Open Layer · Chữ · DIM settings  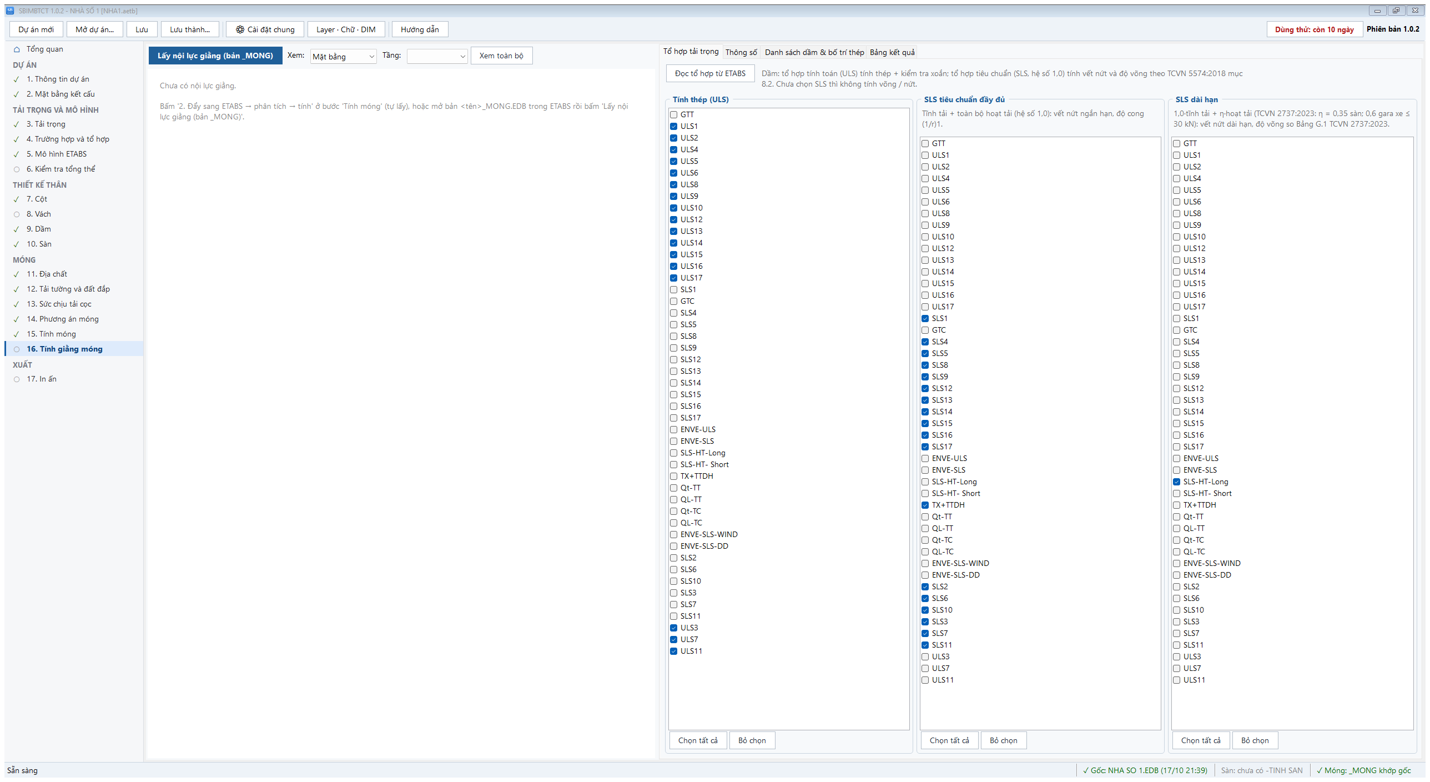pyautogui.click(x=346, y=29)
